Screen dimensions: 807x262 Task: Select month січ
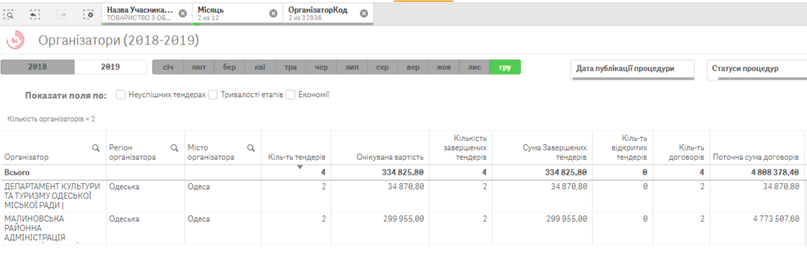click(x=168, y=67)
